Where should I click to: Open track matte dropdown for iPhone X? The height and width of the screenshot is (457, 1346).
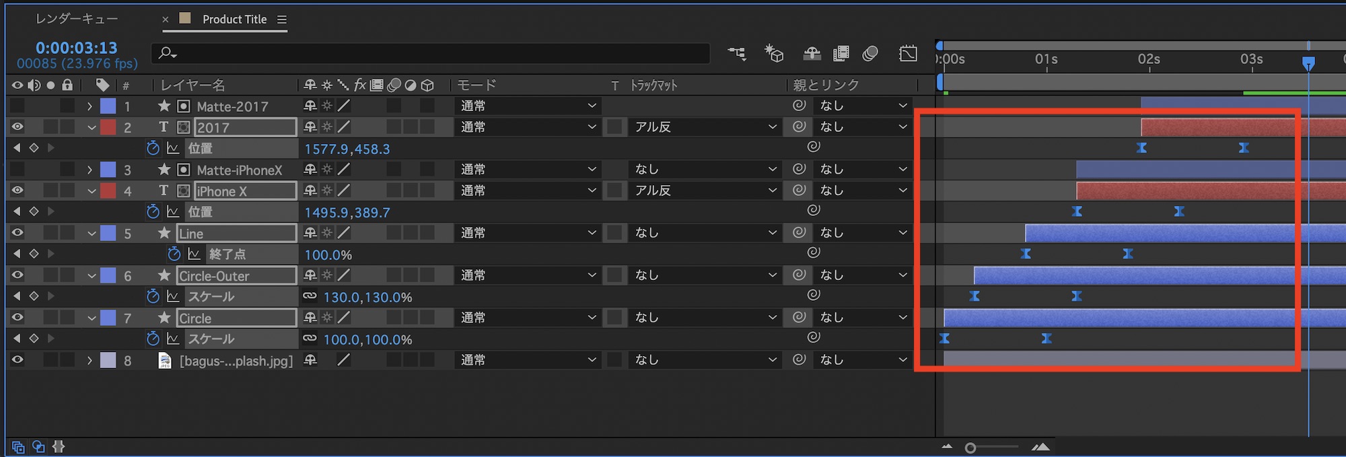point(705,190)
